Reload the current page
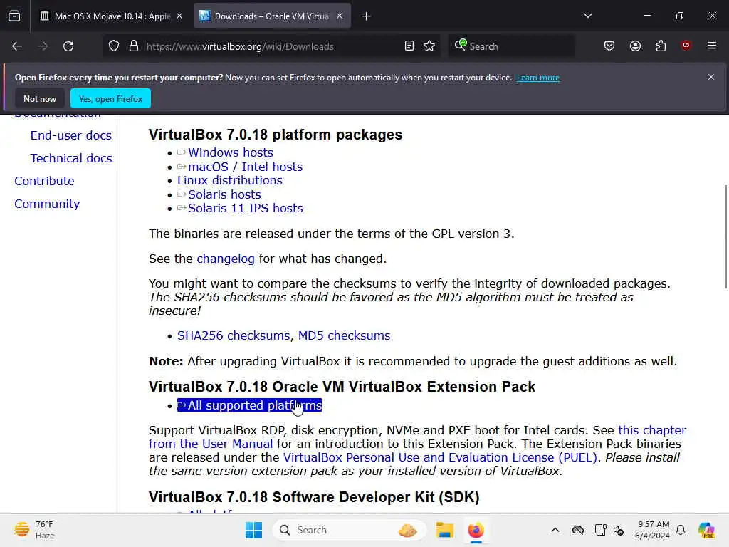 tap(68, 46)
